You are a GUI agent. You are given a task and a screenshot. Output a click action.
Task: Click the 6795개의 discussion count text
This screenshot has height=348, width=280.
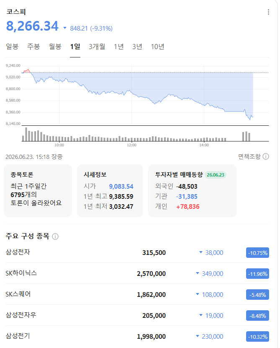pyautogui.click(x=23, y=195)
